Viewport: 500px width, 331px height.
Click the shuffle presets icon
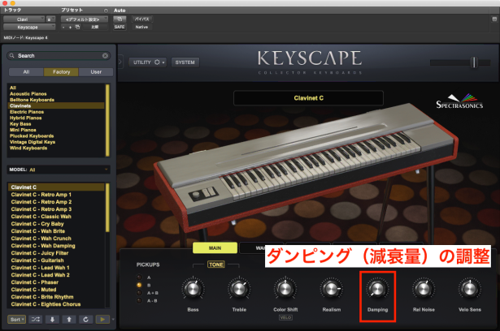(x=36, y=319)
